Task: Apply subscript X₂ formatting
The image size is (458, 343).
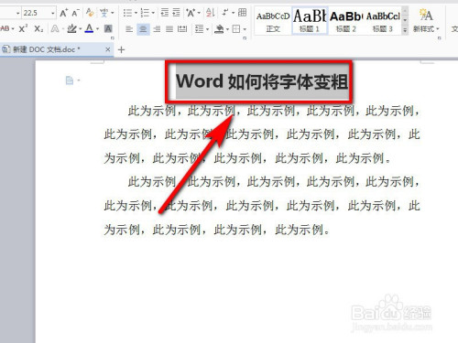Action: [x=38, y=29]
